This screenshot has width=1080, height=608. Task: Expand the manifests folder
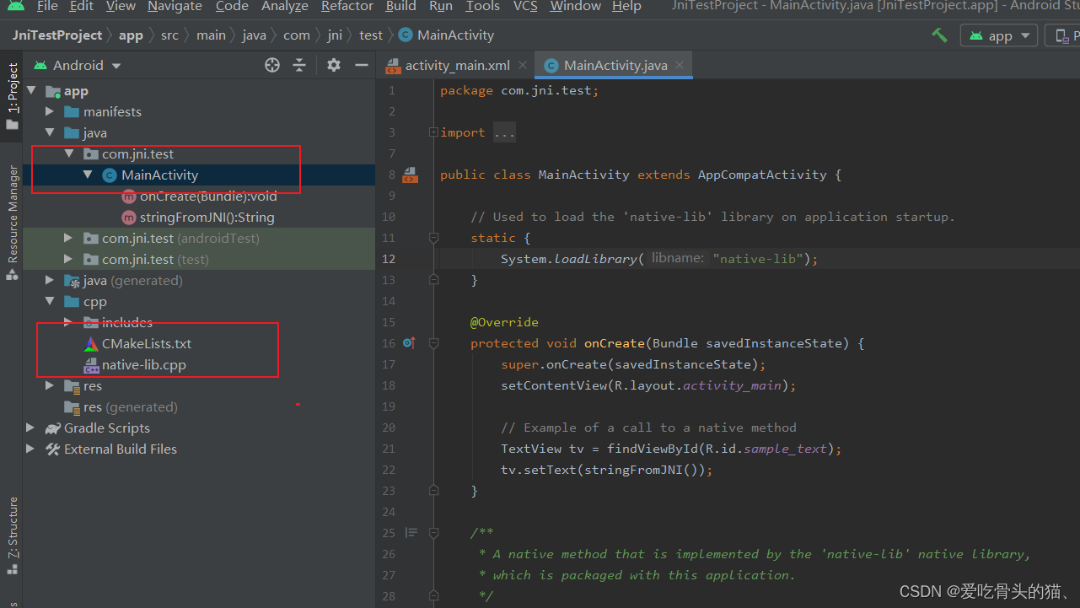(50, 111)
